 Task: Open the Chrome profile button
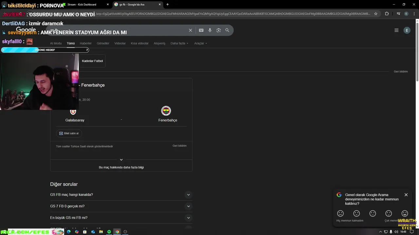pyautogui.click(x=406, y=14)
